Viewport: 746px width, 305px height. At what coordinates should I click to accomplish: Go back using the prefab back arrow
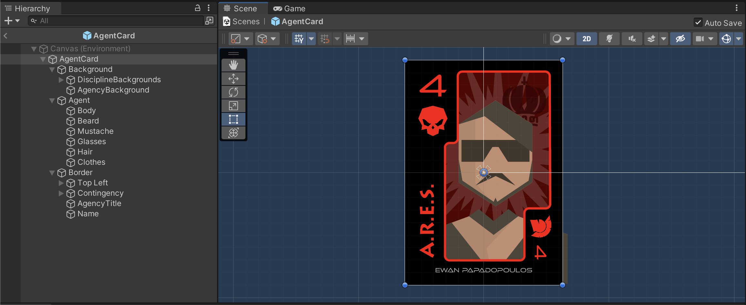tap(5, 36)
